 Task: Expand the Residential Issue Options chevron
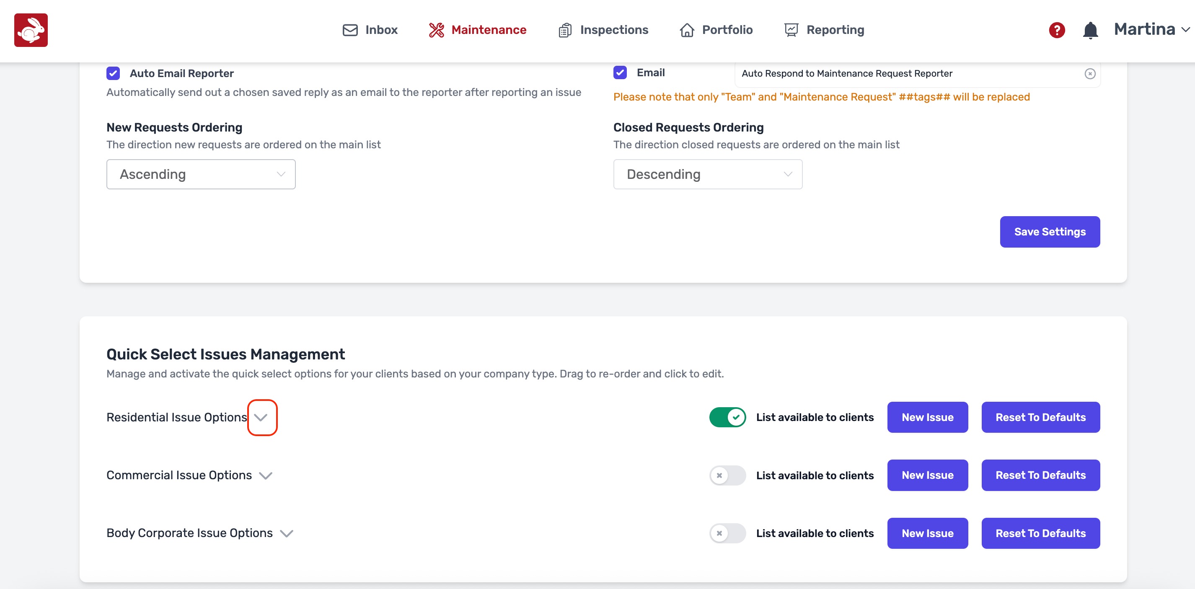(x=261, y=417)
